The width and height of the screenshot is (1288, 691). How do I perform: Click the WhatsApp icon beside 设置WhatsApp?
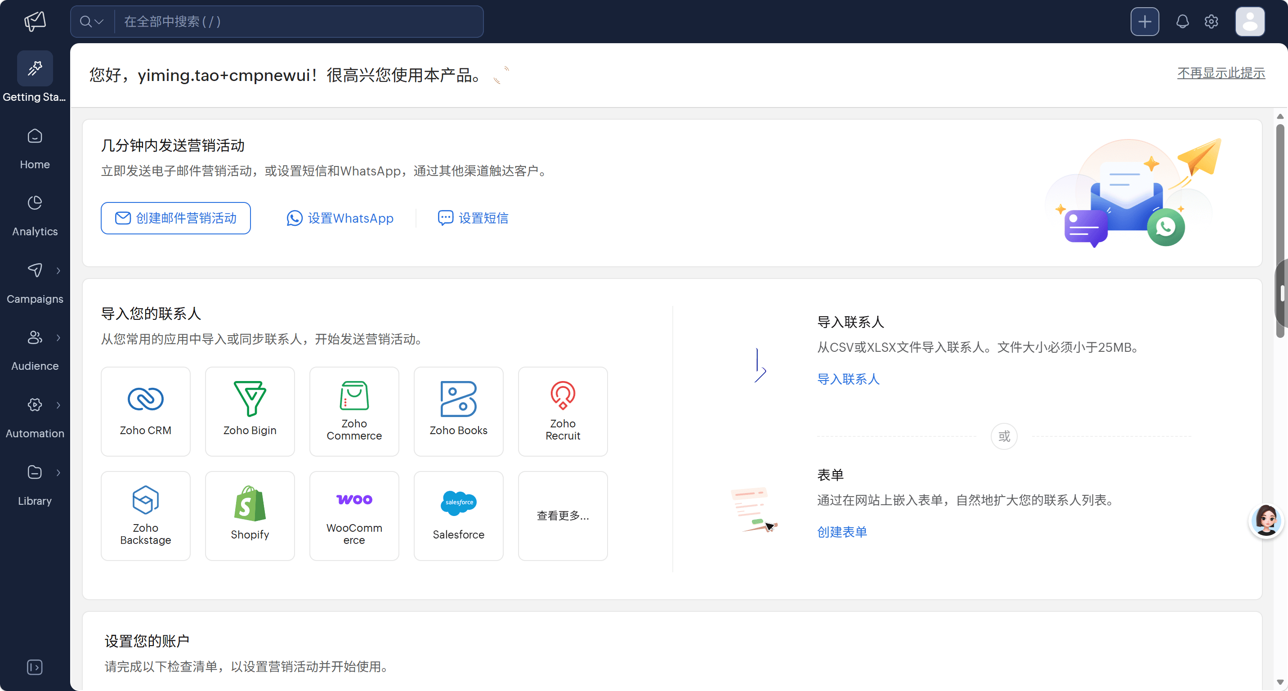click(x=295, y=218)
